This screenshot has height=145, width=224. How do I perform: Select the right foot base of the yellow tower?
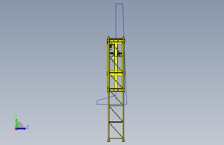pos(123,140)
